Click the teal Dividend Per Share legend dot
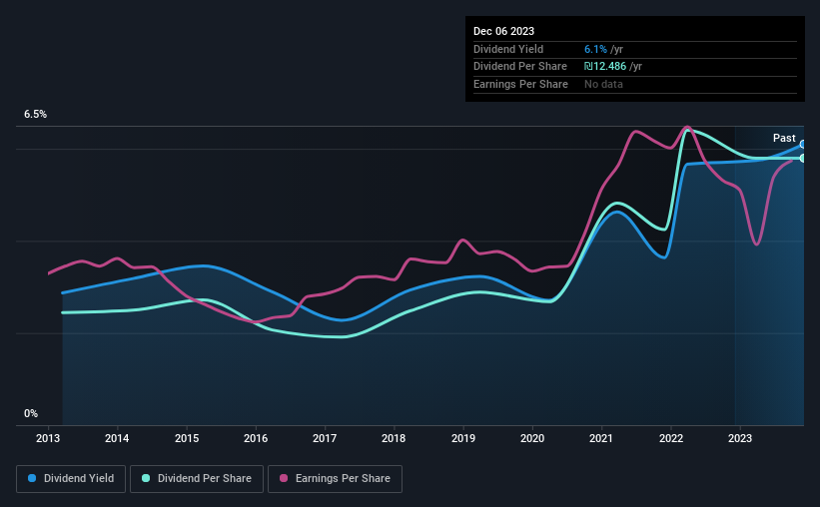Viewport: 820px width, 507px height. click(x=146, y=478)
